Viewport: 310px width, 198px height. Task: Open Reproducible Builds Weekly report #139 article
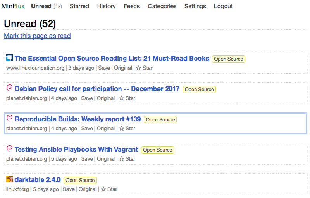[x=78, y=119]
